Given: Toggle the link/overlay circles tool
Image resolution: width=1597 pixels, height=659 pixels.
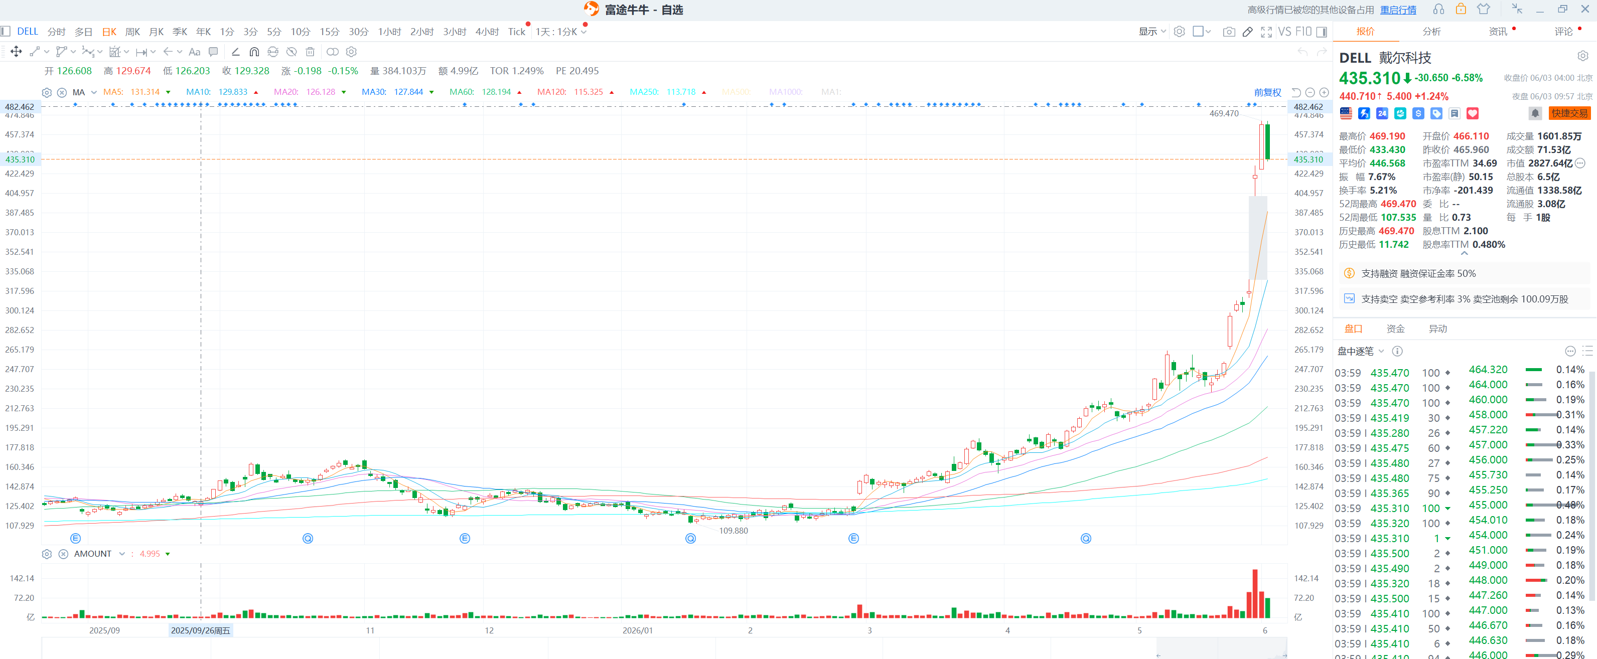Looking at the screenshot, I should tap(332, 52).
